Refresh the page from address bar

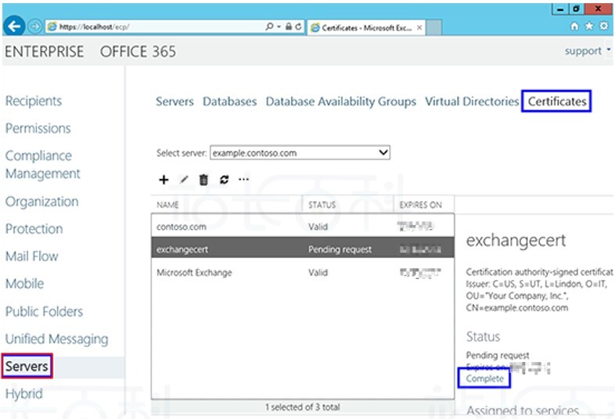298,27
